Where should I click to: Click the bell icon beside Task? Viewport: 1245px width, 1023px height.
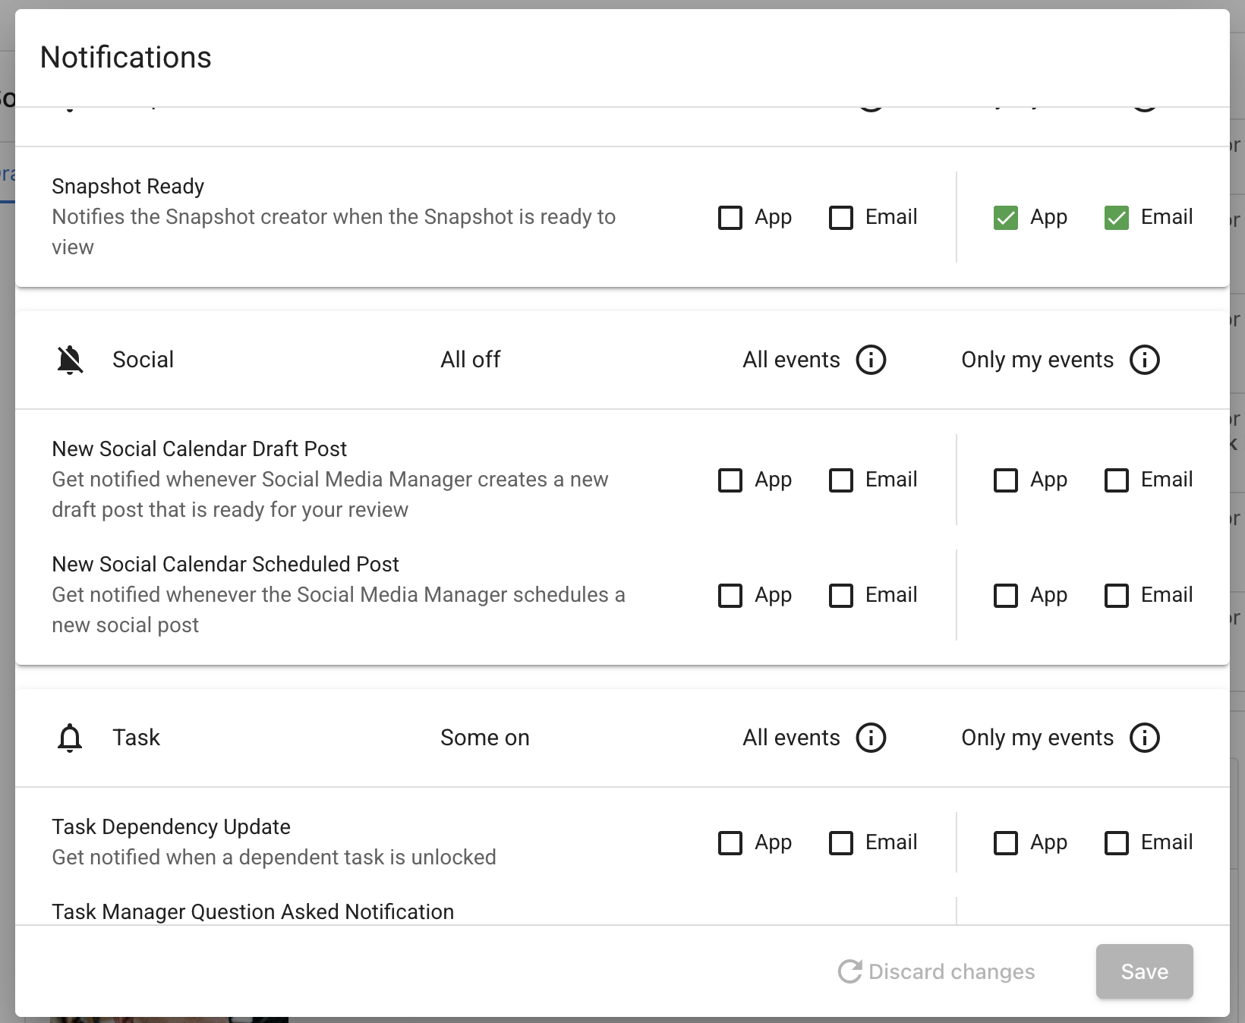(70, 738)
